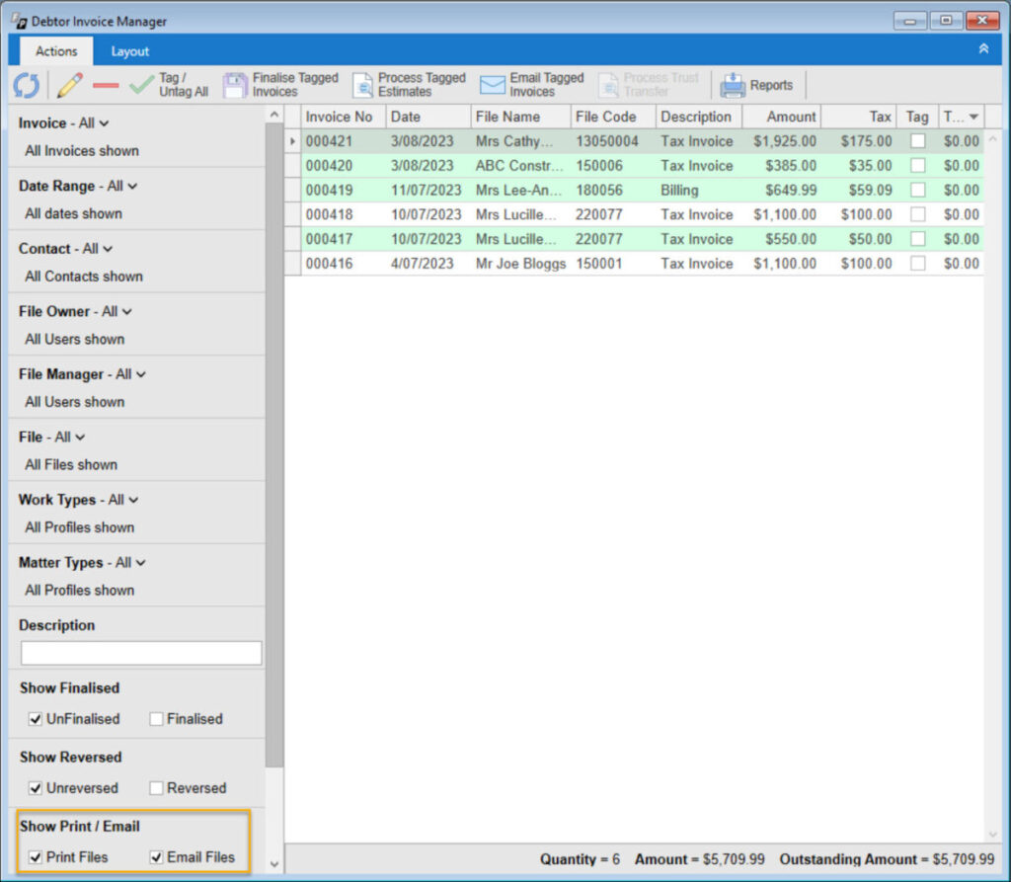Switch to the Layout tab

click(129, 50)
